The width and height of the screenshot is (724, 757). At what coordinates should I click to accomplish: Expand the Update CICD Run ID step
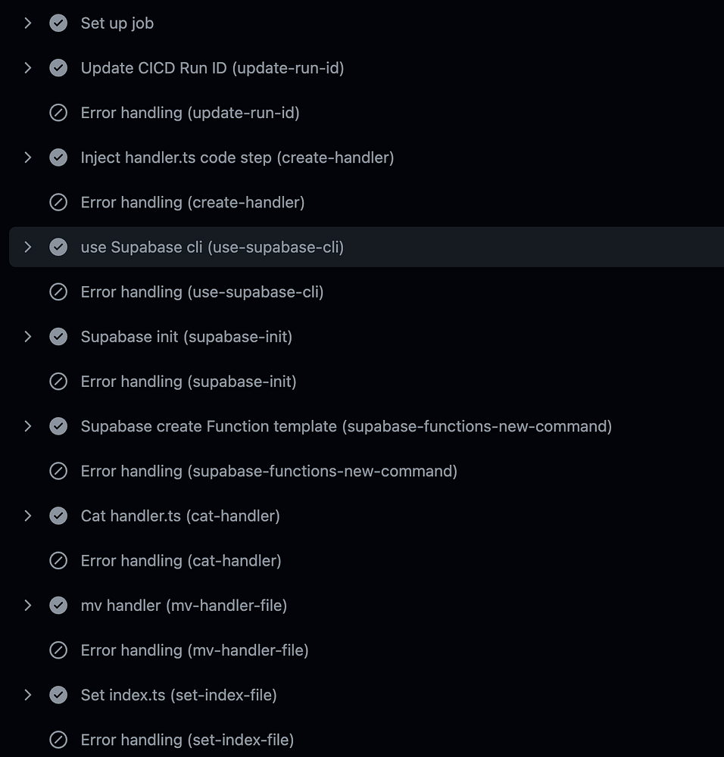28,68
